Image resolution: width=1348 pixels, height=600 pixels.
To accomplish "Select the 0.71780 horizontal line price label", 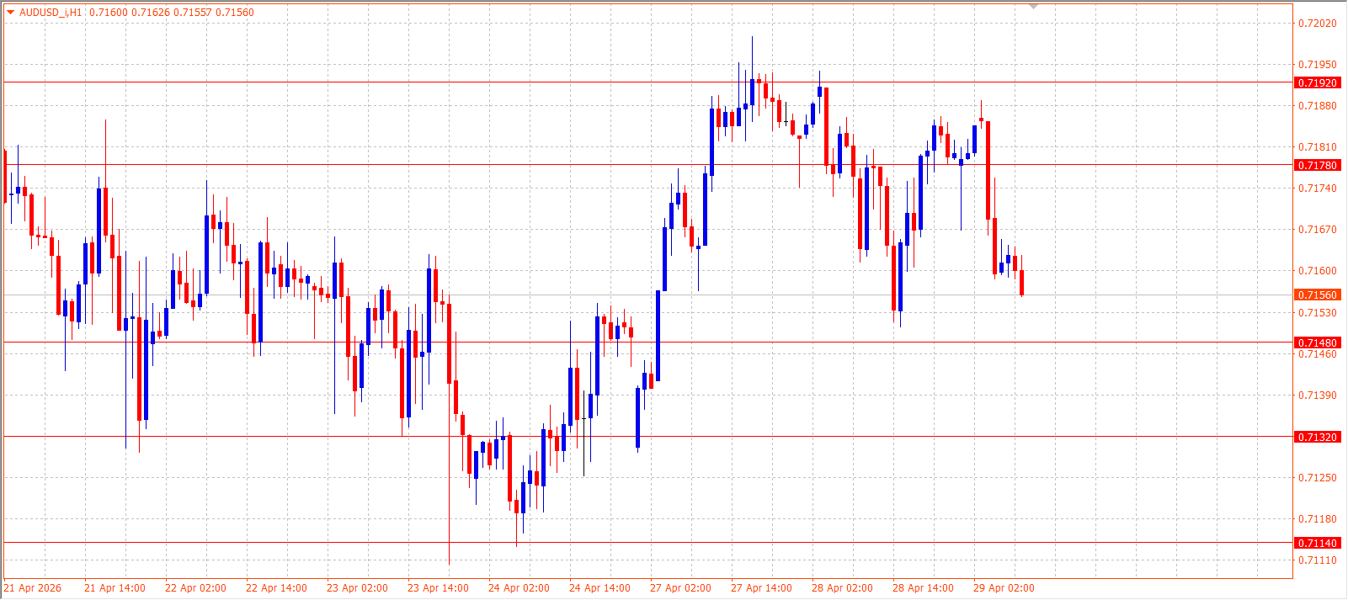I will point(1317,165).
